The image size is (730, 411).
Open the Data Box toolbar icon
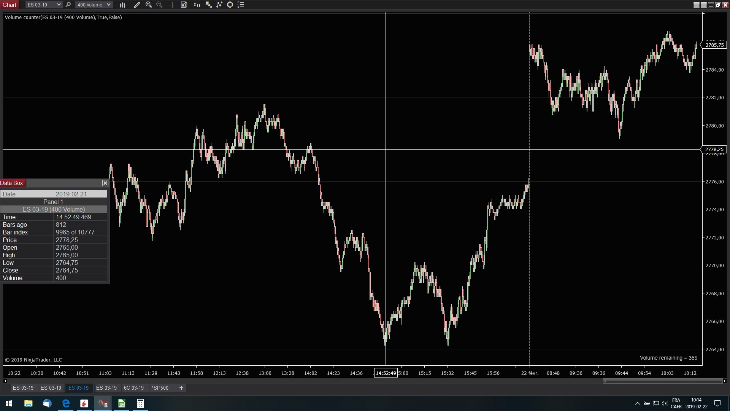pyautogui.click(x=184, y=5)
